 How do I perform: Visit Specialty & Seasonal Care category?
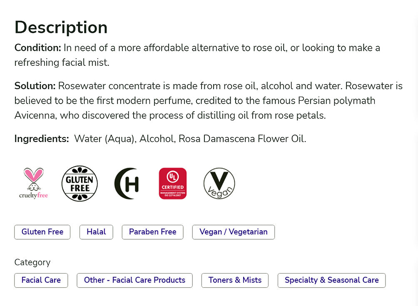click(331, 280)
